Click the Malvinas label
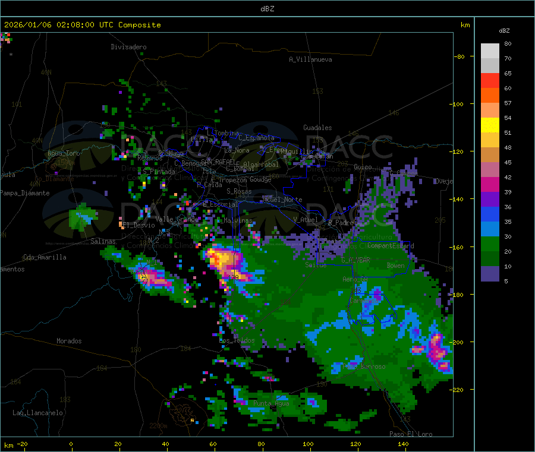The height and width of the screenshot is (452, 535). click(238, 220)
